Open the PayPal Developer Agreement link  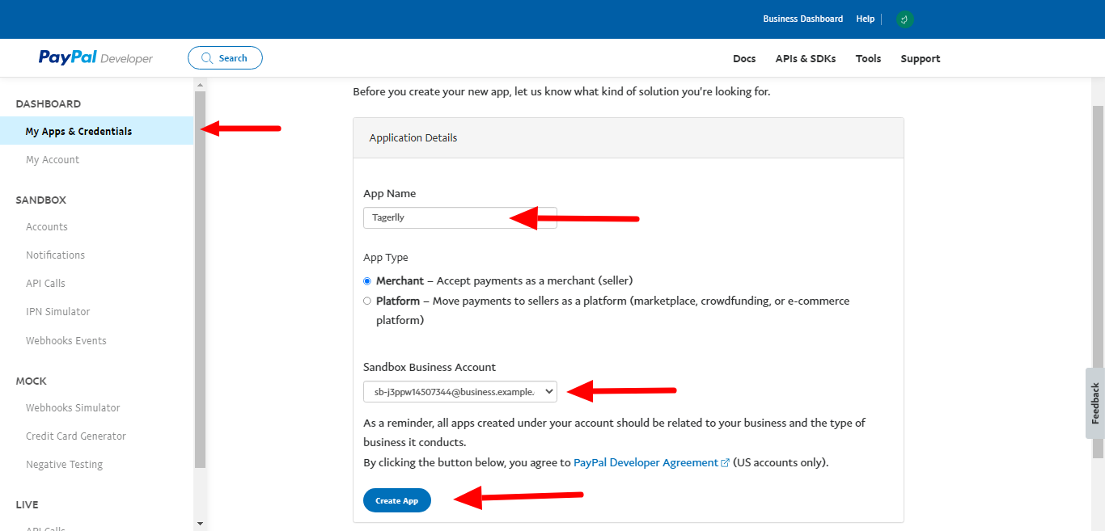tap(651, 463)
